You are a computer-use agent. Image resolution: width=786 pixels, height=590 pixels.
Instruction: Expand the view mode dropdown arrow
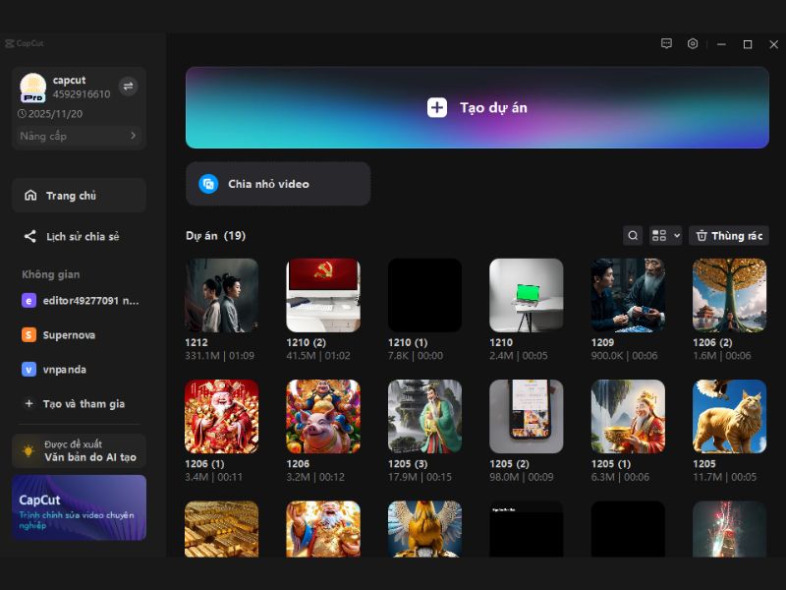[677, 235]
